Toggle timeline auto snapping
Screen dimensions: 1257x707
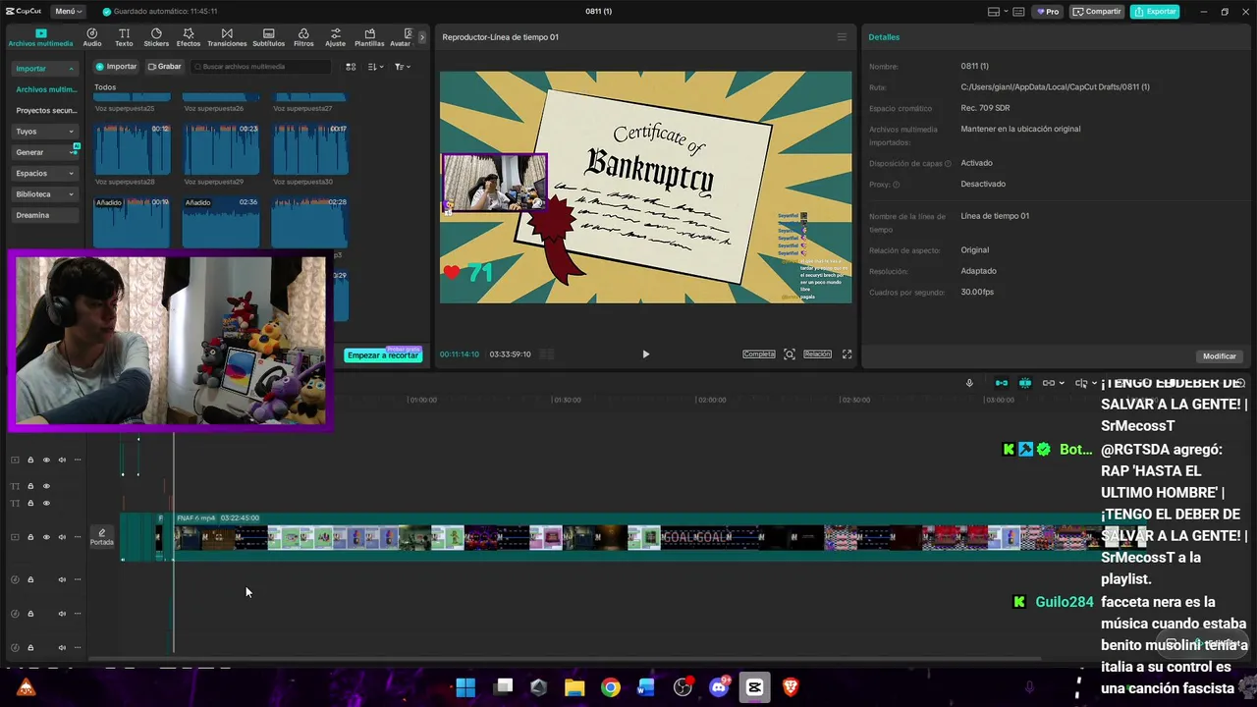[x=1025, y=383]
